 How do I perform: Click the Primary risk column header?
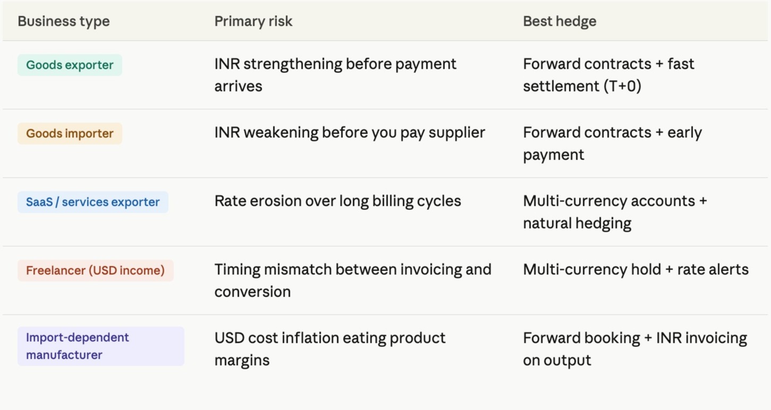tap(253, 21)
